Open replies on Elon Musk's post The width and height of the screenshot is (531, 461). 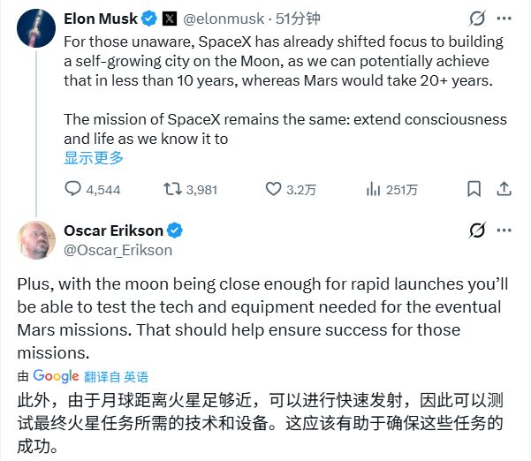(x=74, y=189)
